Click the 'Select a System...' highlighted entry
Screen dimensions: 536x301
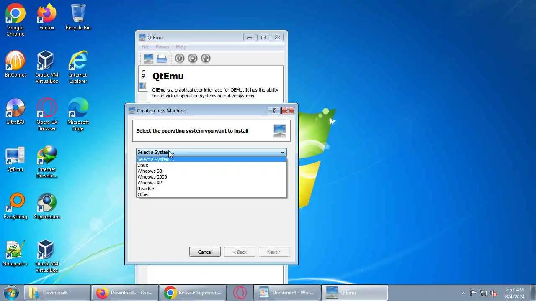[x=211, y=159]
